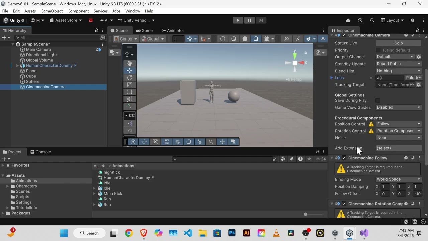Click the Play button
The width and height of the screenshot is (428, 241).
(238, 20)
